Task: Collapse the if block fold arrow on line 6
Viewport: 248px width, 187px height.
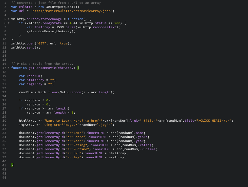Action: 9,23
